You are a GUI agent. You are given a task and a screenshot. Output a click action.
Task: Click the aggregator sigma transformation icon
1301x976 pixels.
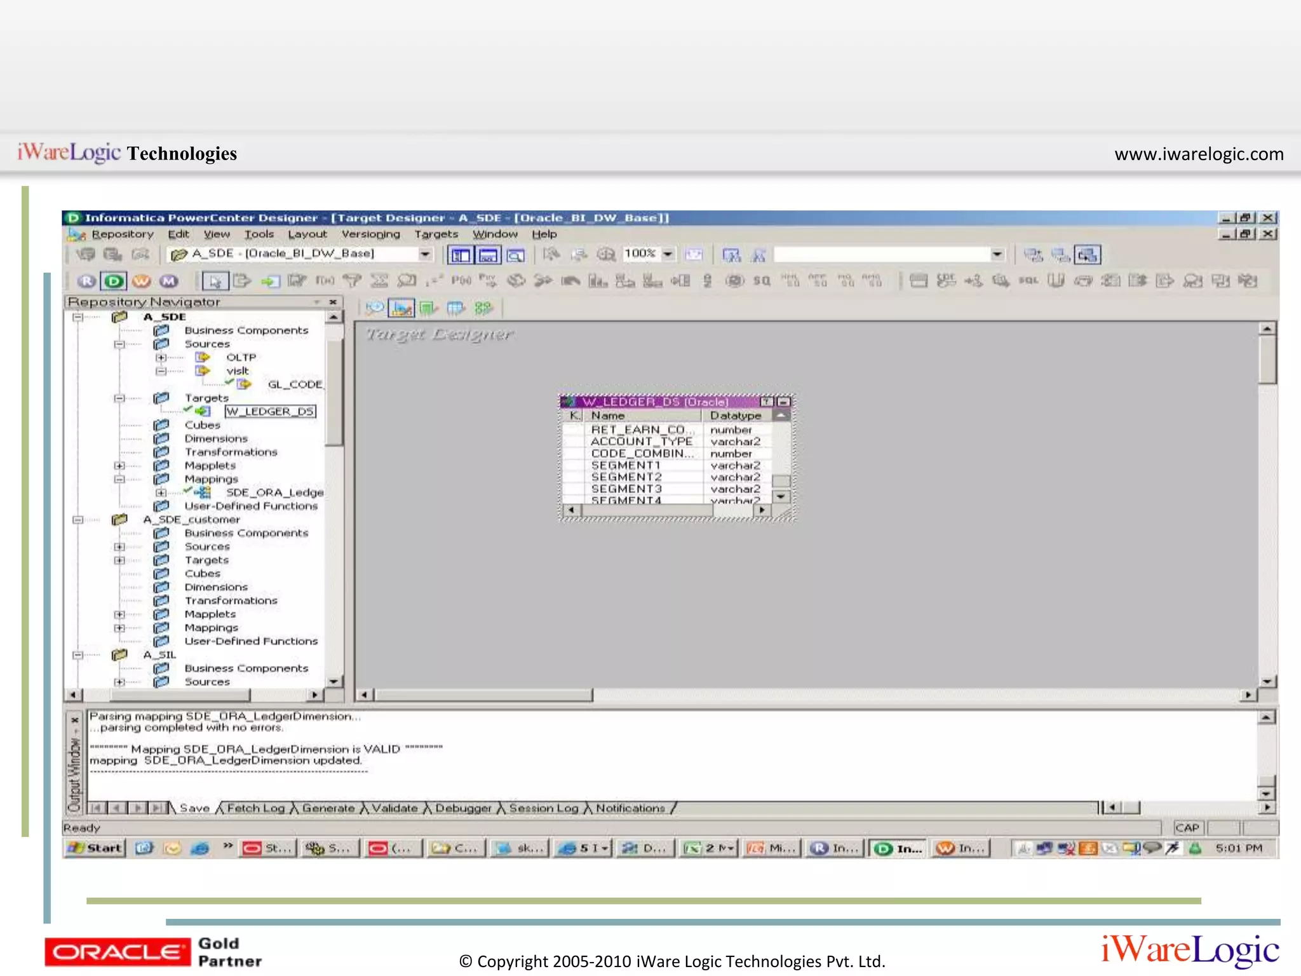pyautogui.click(x=379, y=281)
